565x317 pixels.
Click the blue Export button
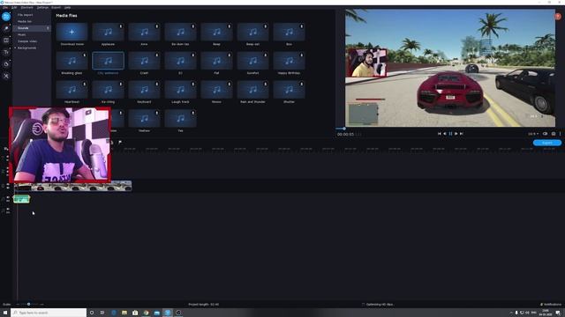pos(547,143)
